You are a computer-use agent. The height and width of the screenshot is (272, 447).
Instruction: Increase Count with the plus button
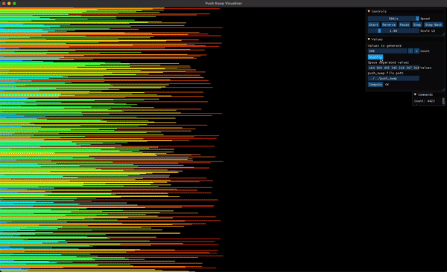416,51
